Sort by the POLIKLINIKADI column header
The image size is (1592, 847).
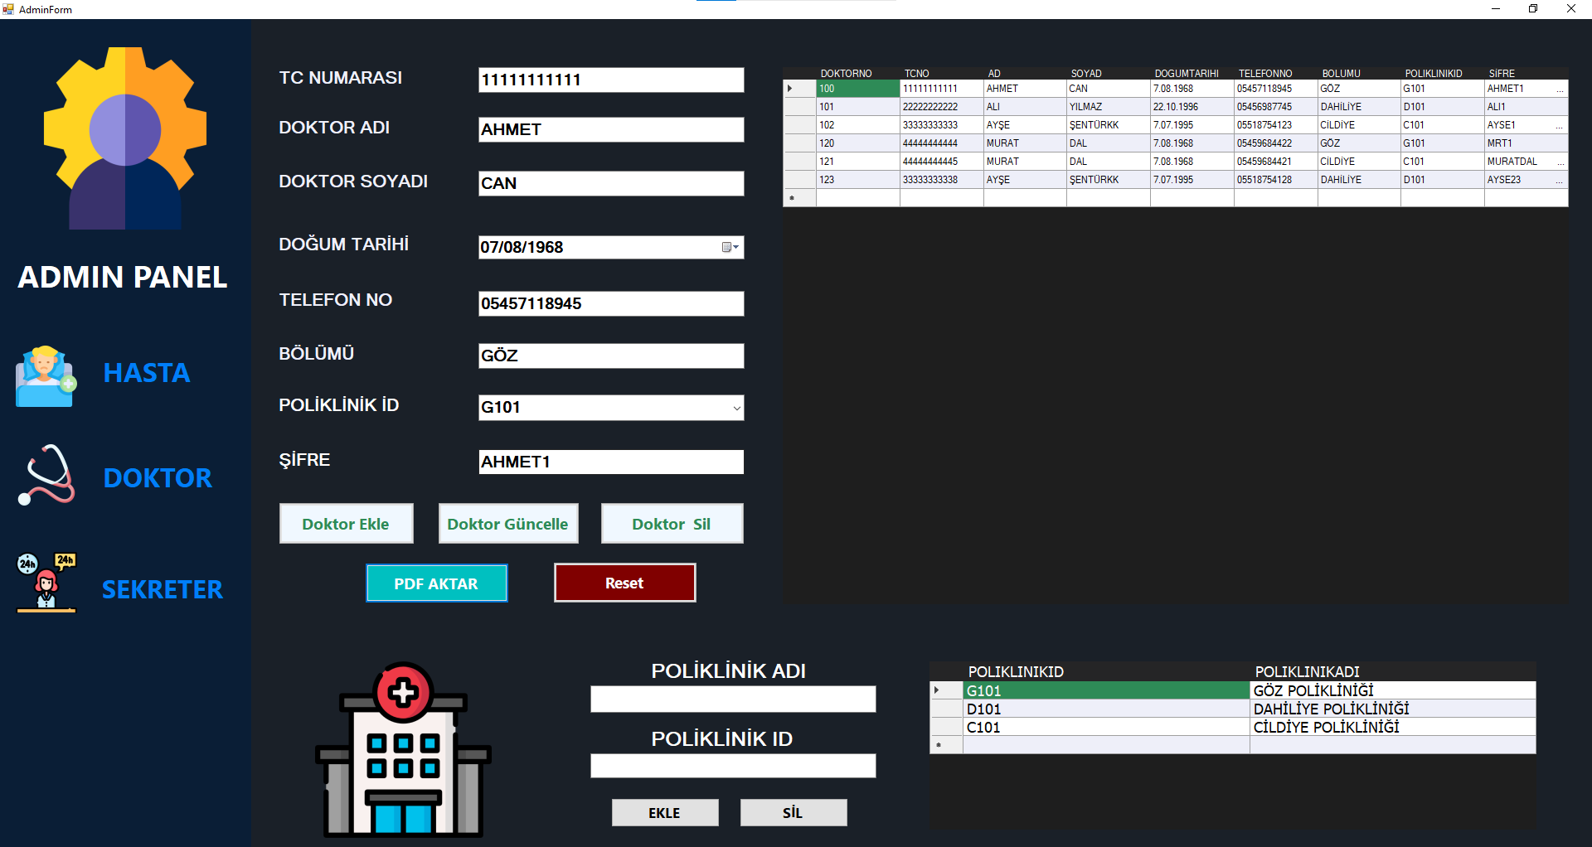[x=1393, y=672]
